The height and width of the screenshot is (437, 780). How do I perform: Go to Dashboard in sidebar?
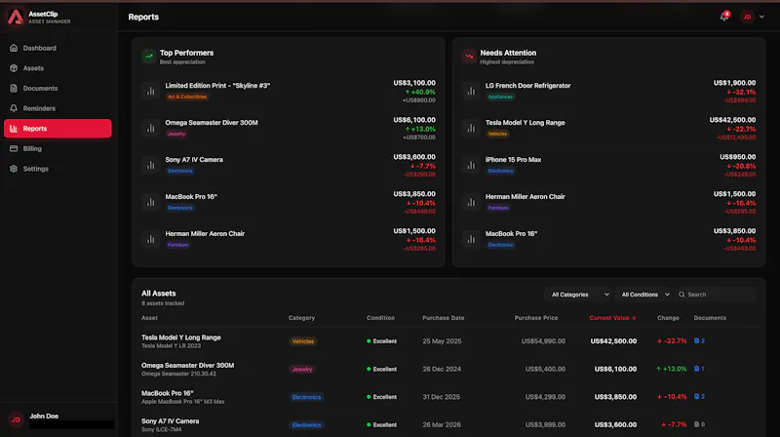click(x=58, y=48)
